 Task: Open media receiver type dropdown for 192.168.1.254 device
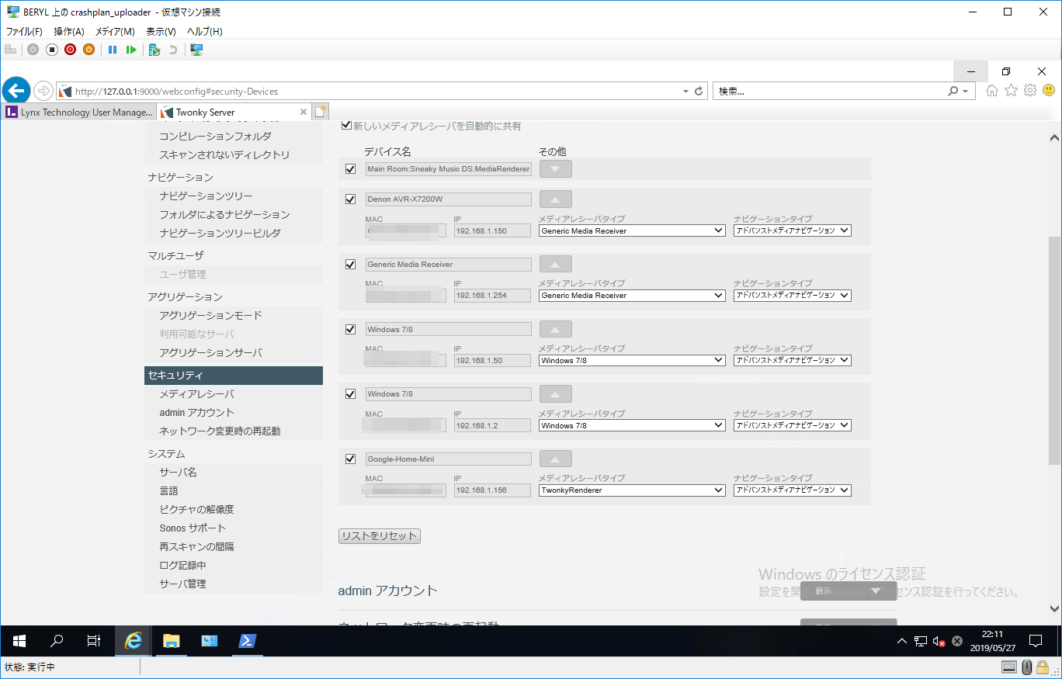pos(632,296)
